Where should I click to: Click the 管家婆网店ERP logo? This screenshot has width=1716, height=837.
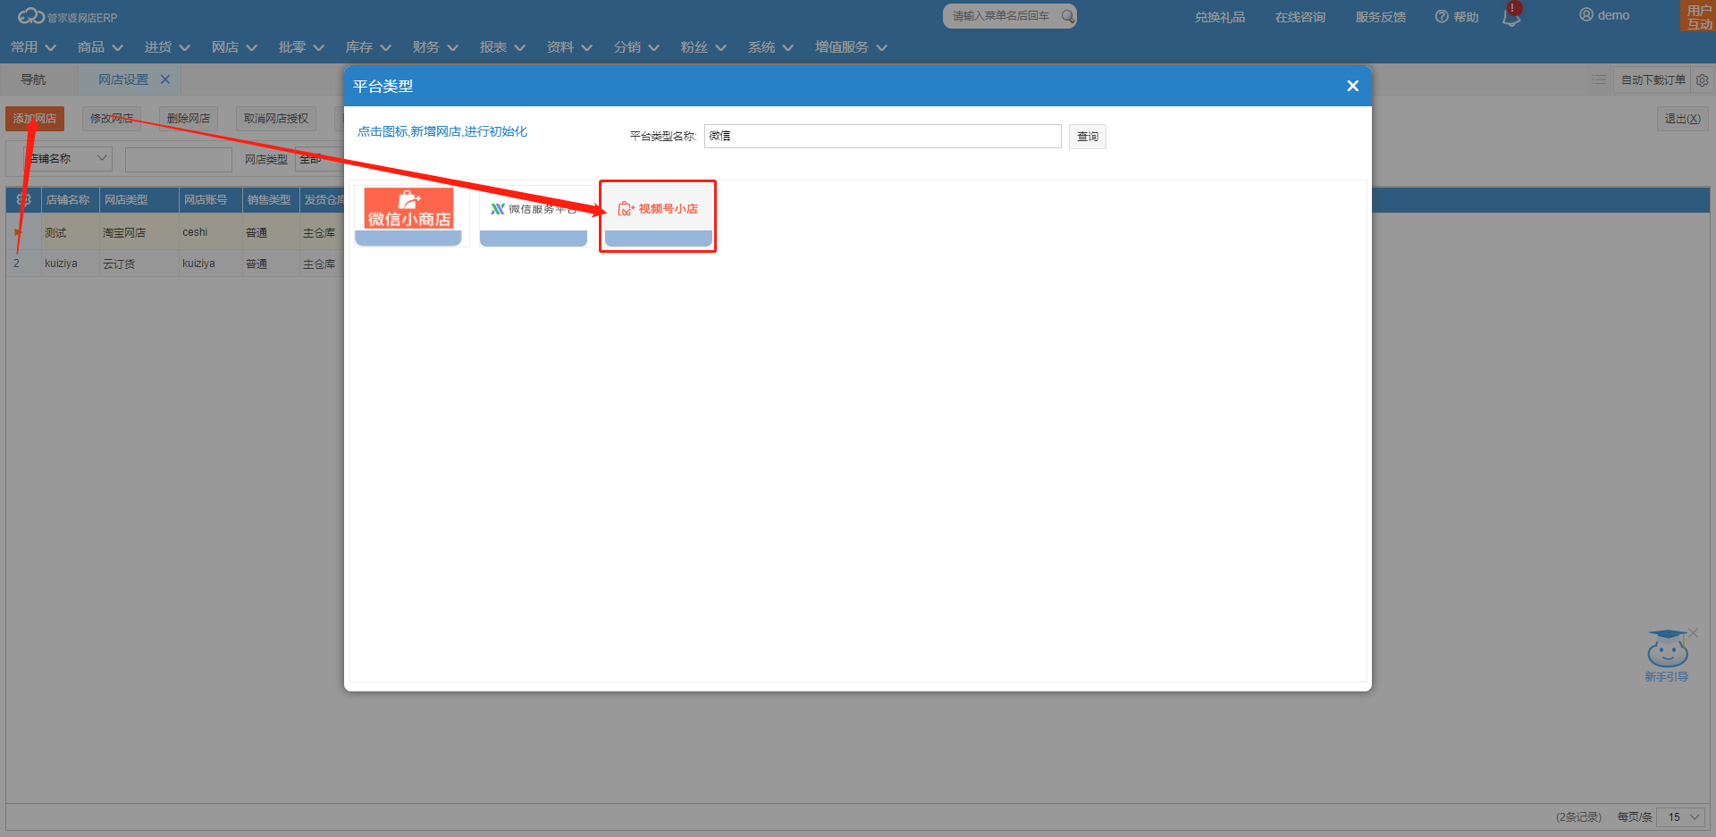pyautogui.click(x=68, y=16)
